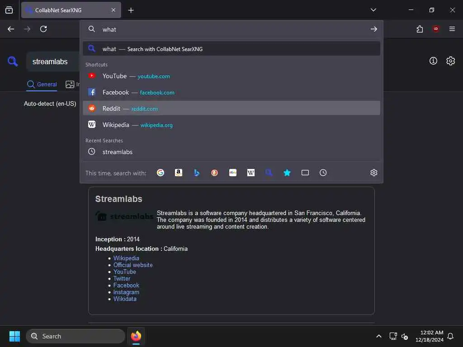Click the SearXNG magnifier logo
Screen dimensions: 463x347
pos(13,61)
